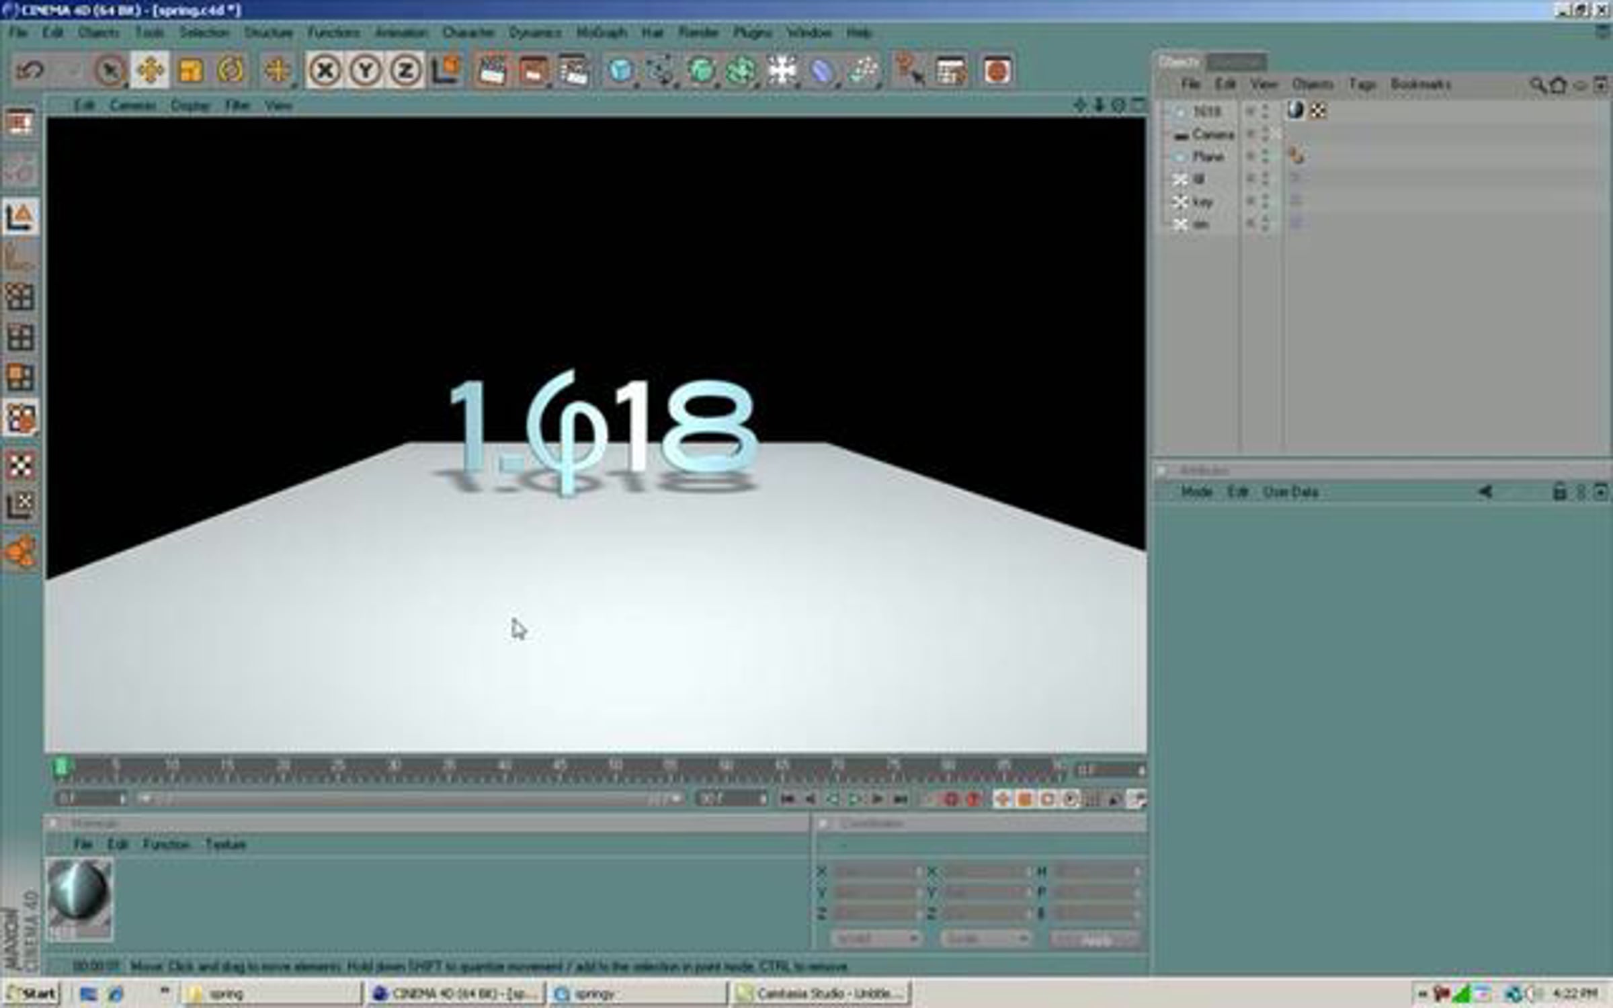This screenshot has width=1613, height=1008.
Task: Open the material manager Texture menu
Action: pyautogui.click(x=225, y=844)
